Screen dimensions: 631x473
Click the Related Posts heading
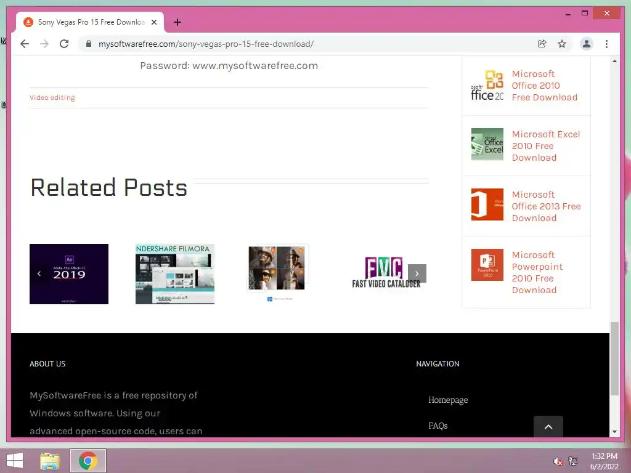pyautogui.click(x=108, y=187)
